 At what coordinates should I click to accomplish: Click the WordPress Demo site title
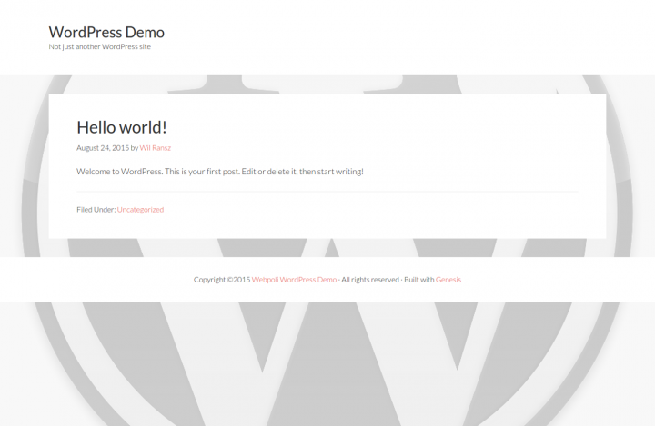106,33
